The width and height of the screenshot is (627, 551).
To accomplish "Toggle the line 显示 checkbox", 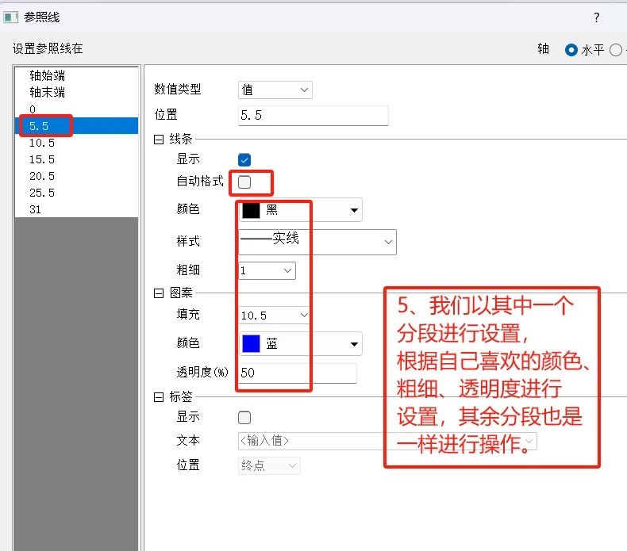I will tap(244, 159).
